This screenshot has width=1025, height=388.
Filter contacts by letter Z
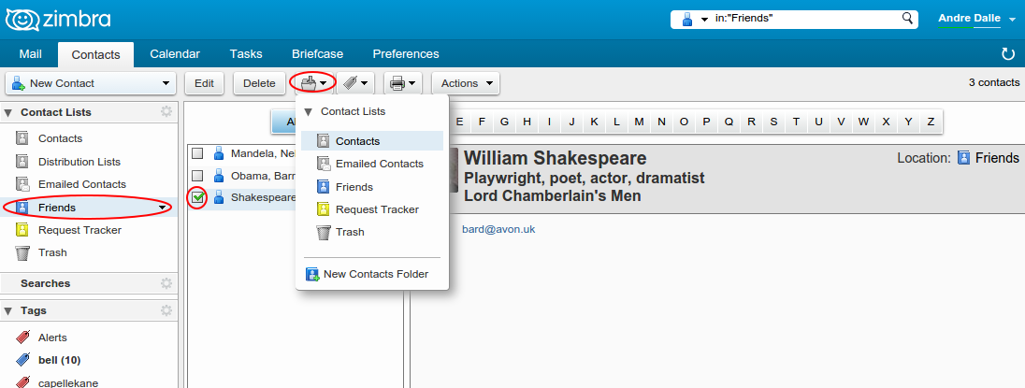tap(931, 122)
